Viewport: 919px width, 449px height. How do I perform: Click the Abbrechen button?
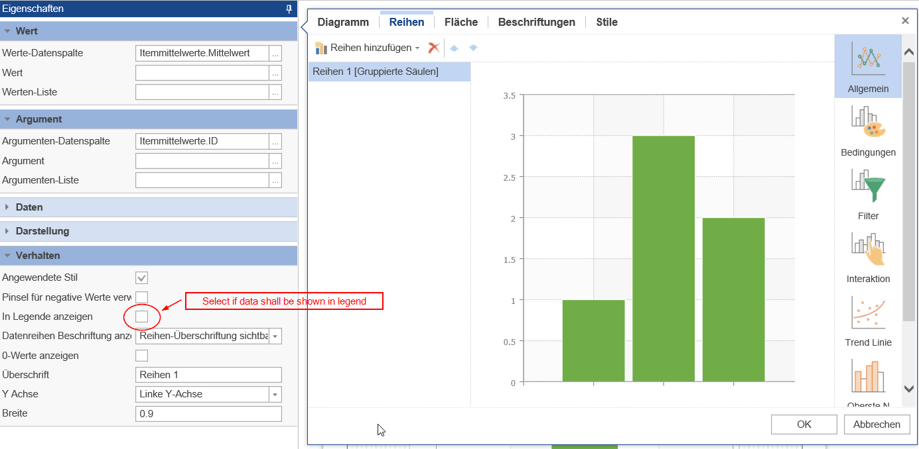[x=877, y=424]
